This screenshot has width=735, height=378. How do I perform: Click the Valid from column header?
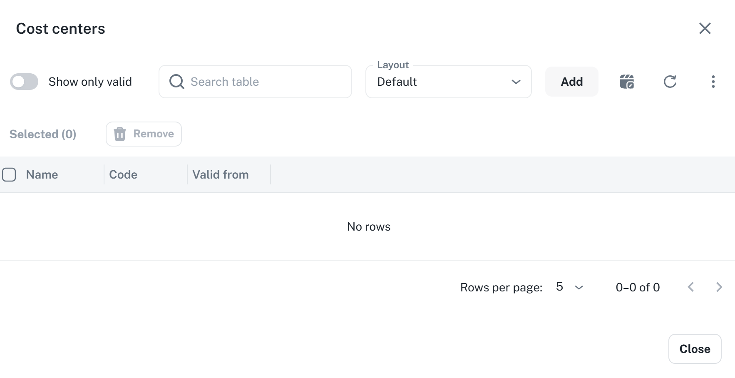tap(221, 174)
